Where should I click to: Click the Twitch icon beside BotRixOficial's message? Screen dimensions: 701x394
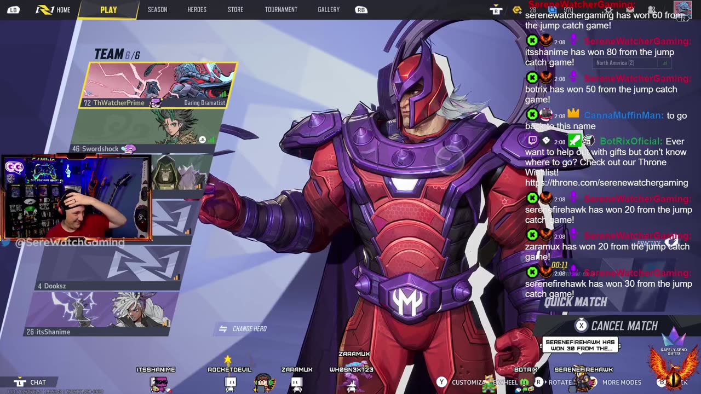tap(532, 141)
